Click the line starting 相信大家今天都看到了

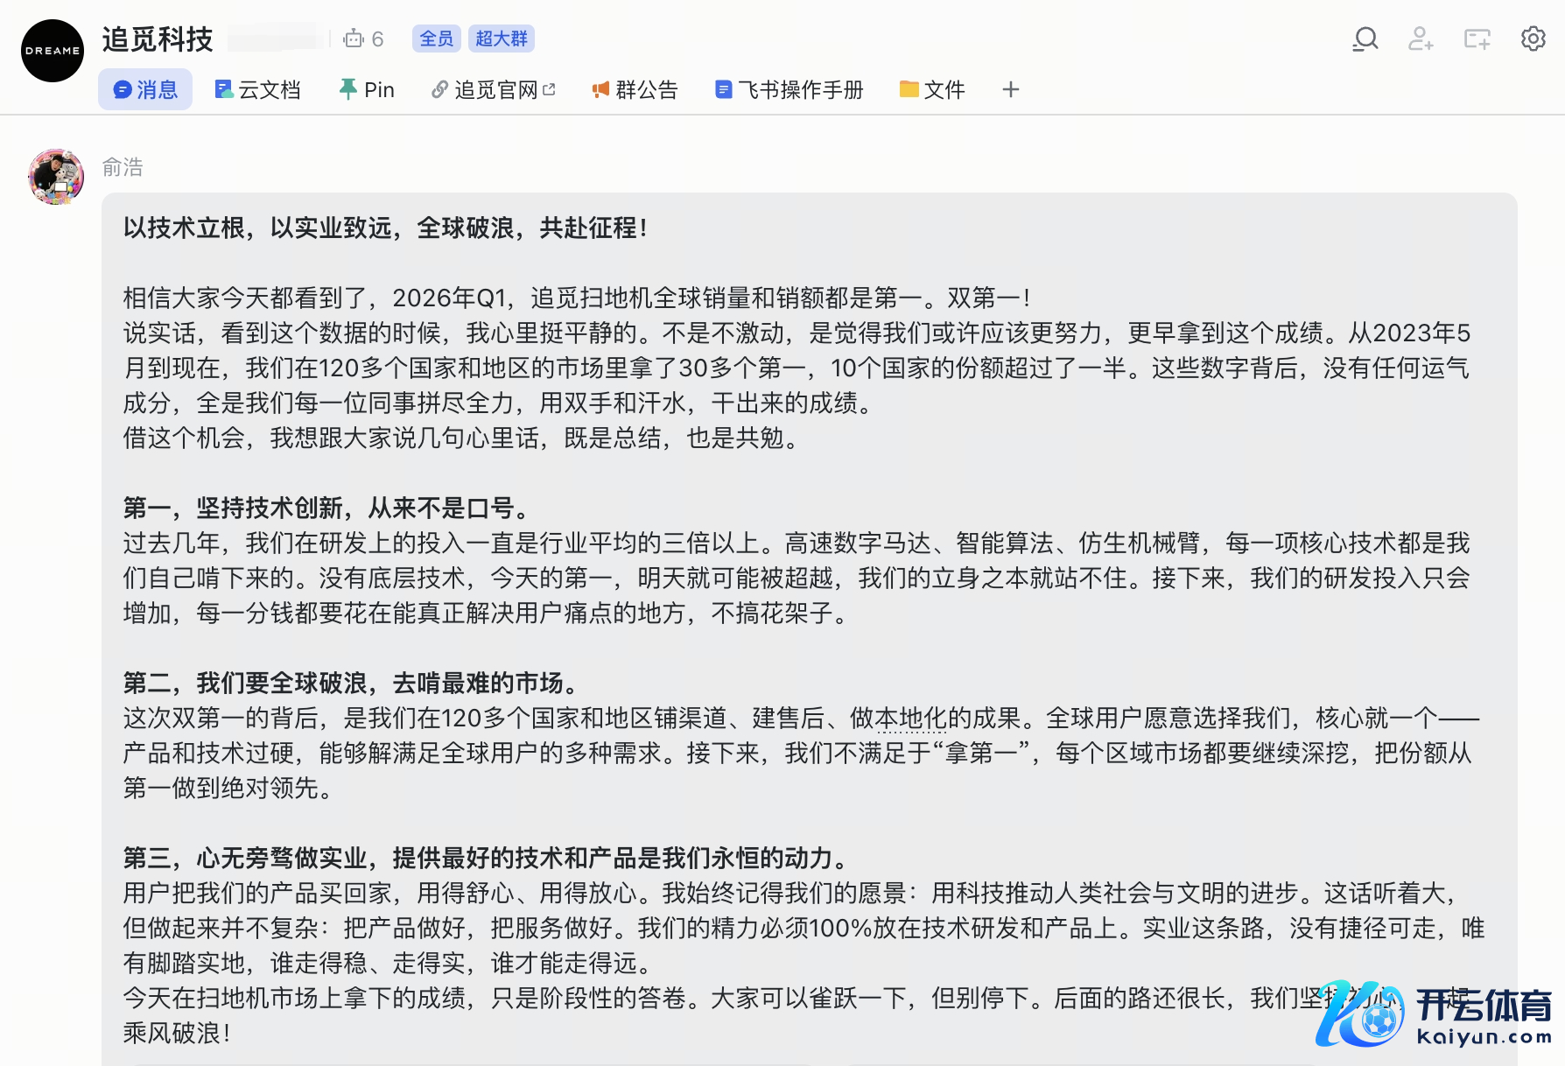pos(578,298)
